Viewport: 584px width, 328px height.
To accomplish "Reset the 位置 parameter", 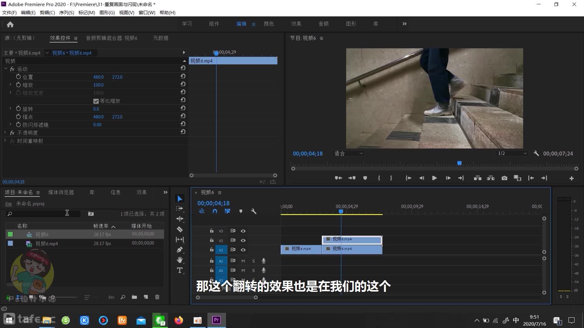I will [x=183, y=76].
